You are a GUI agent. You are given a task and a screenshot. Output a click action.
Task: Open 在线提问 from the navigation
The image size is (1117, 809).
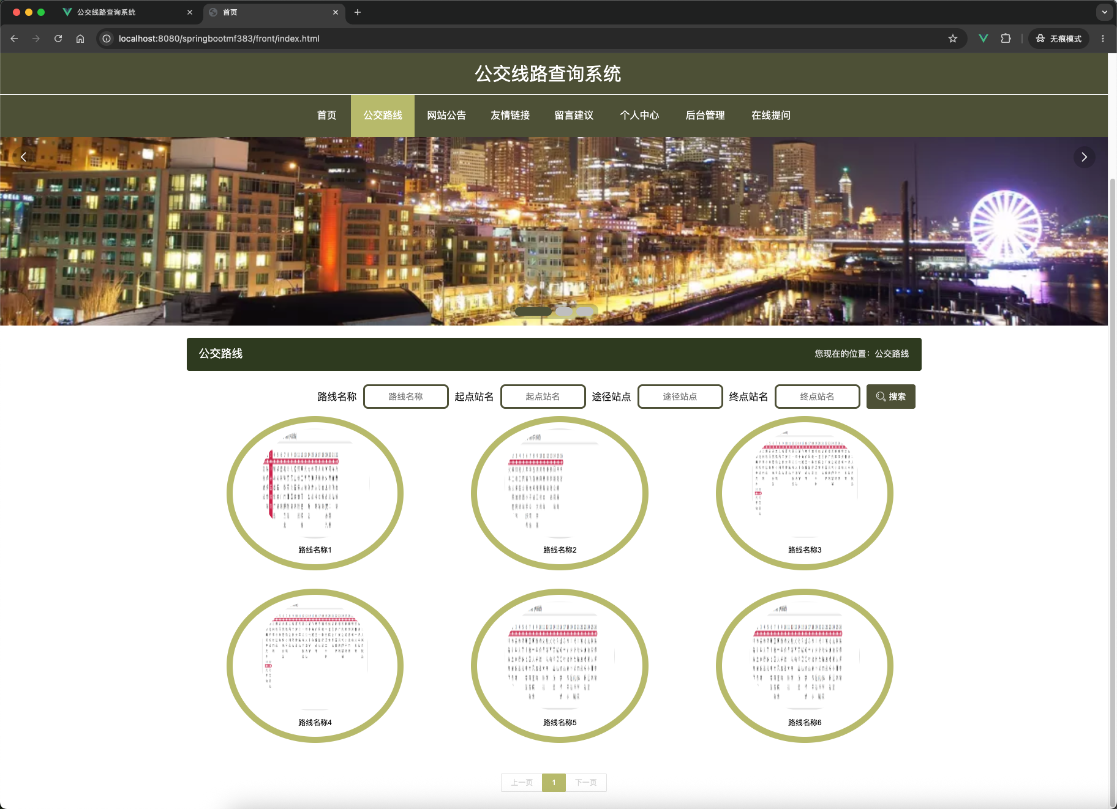(x=771, y=116)
